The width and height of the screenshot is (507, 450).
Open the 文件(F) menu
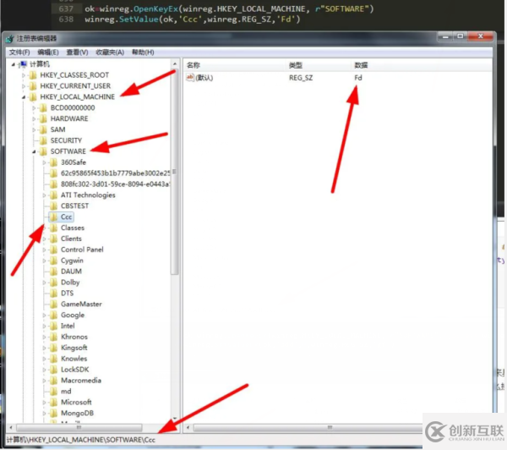[19, 52]
